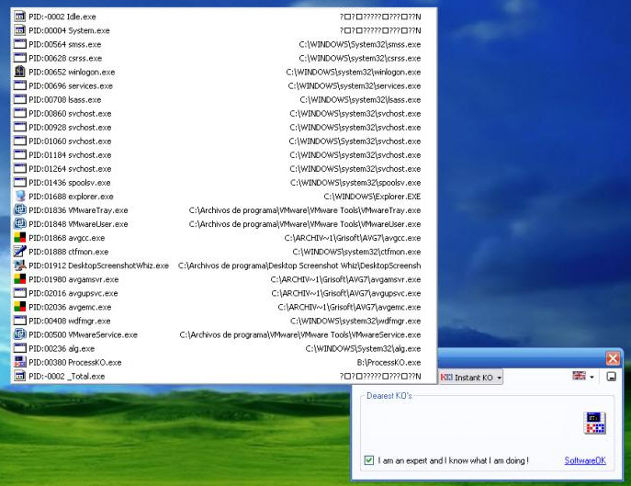631x486 pixels.
Task: Click the wdfmgr.exe process icon
Action: [x=19, y=321]
